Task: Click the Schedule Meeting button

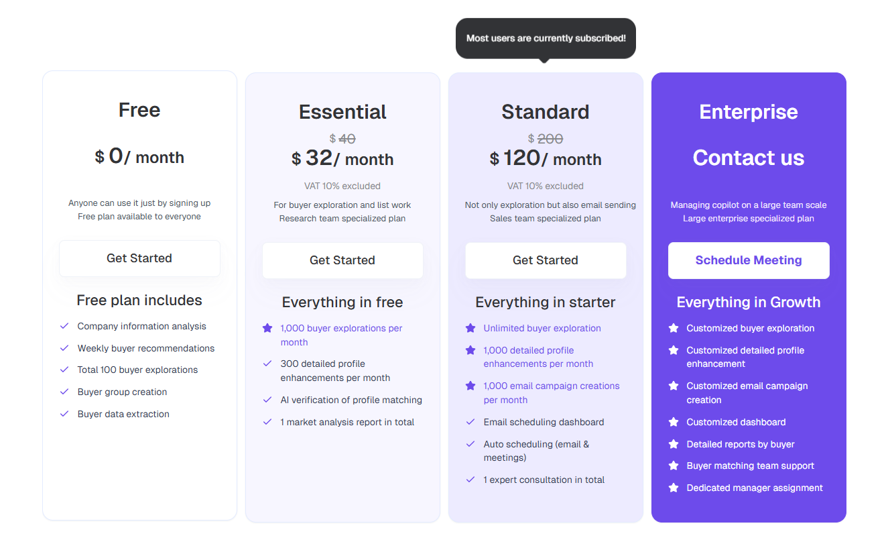Action: pyautogui.click(x=749, y=260)
